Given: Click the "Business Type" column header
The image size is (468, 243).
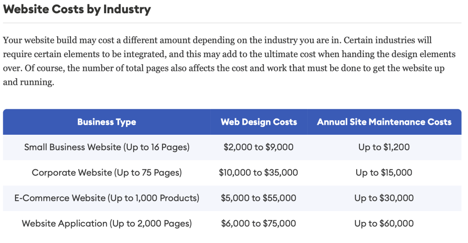Looking at the screenshot, I should [107, 122].
